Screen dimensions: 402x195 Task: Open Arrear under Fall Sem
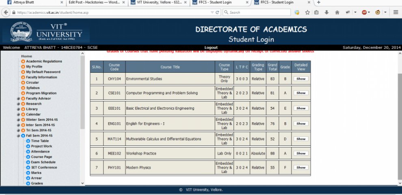(36, 178)
